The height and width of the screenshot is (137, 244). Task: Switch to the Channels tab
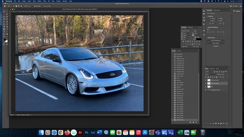[x=212, y=68]
